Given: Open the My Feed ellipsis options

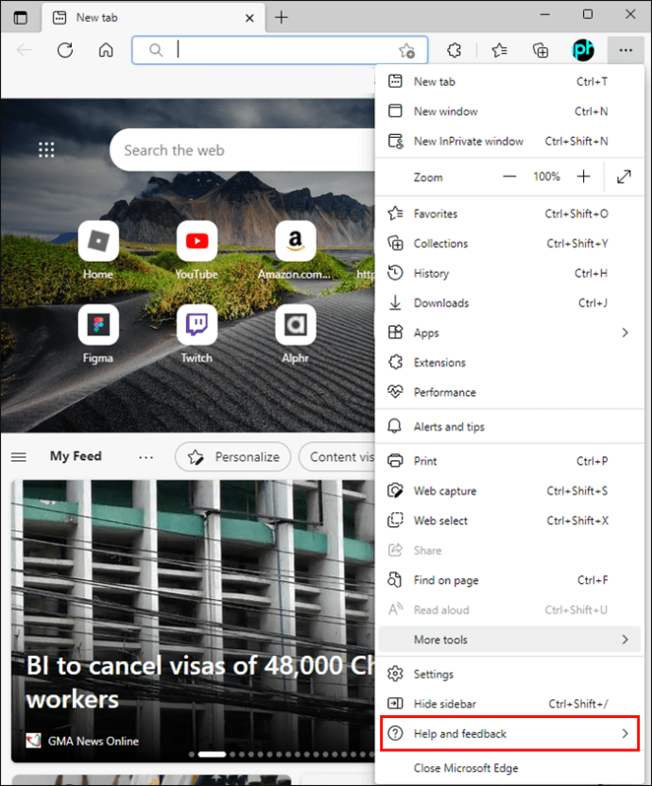Looking at the screenshot, I should point(146,456).
